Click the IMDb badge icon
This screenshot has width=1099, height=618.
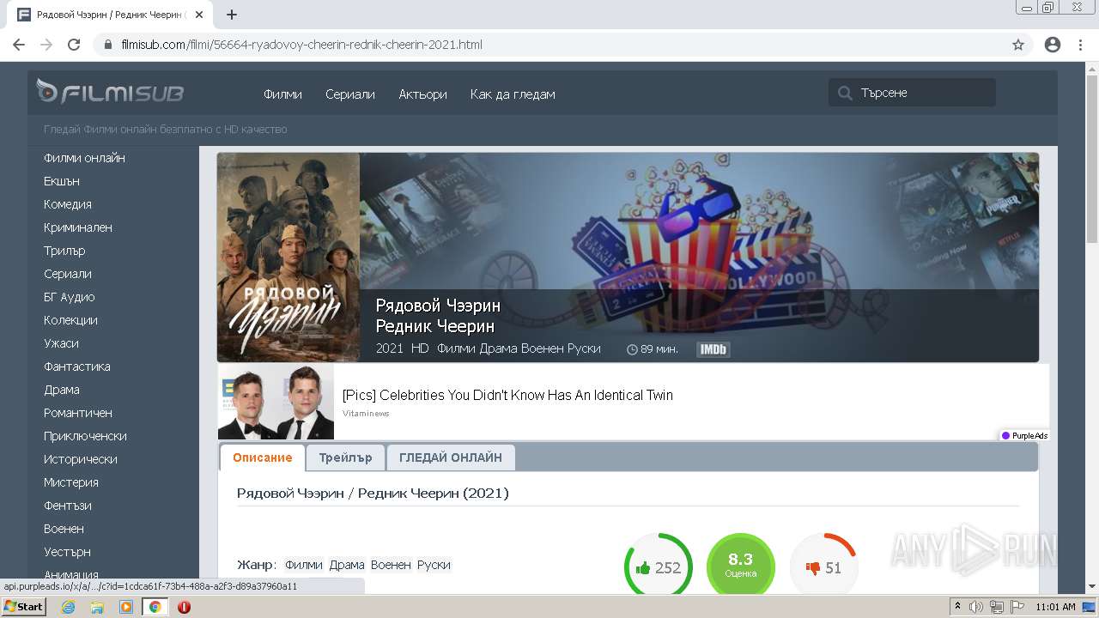[713, 349]
